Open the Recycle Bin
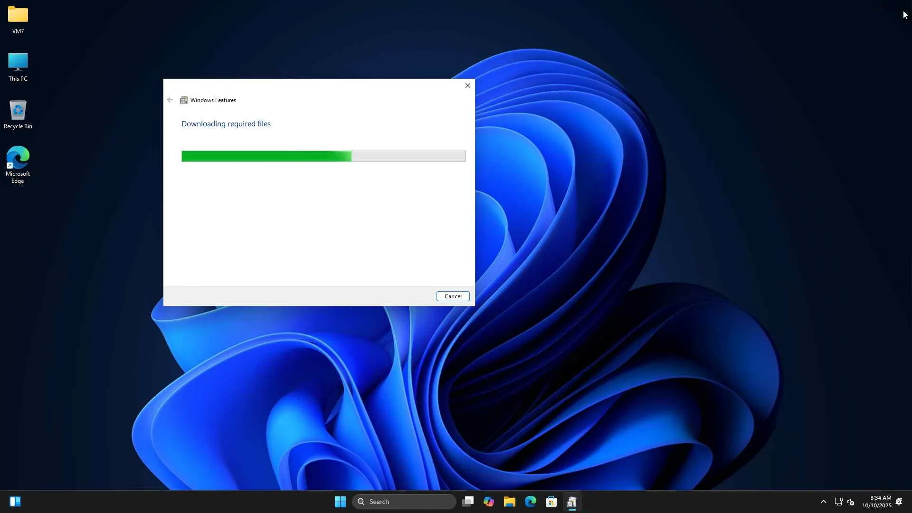The image size is (912, 513). point(18,114)
